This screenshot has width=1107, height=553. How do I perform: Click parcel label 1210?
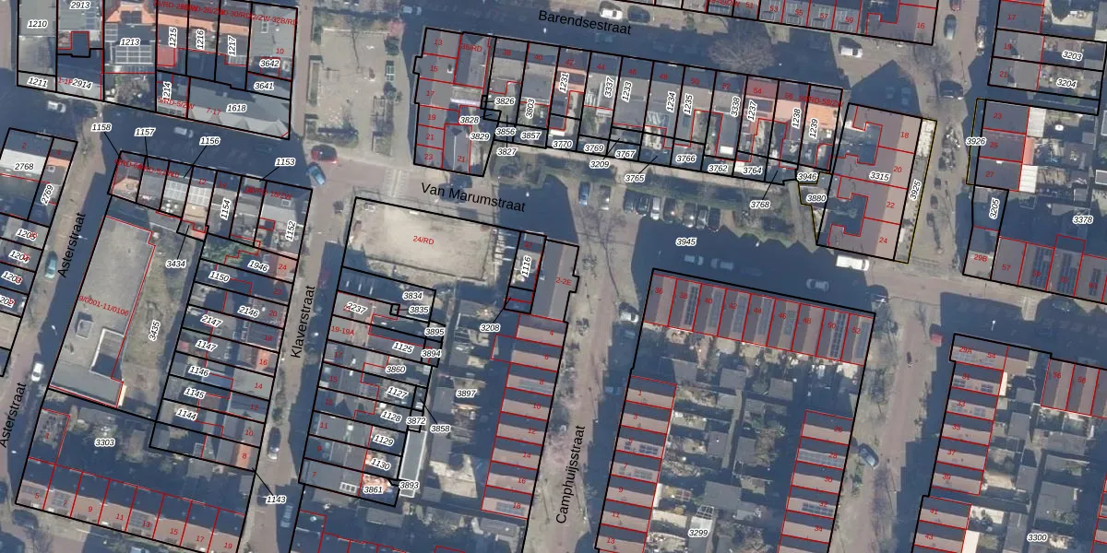coord(37,23)
